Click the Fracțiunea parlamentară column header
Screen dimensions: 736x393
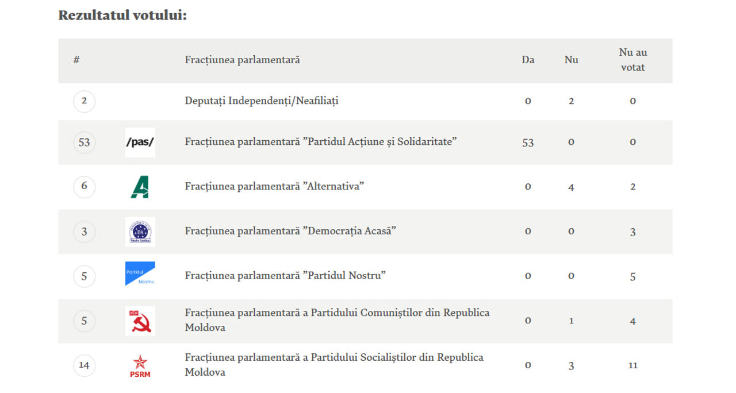coord(243,60)
